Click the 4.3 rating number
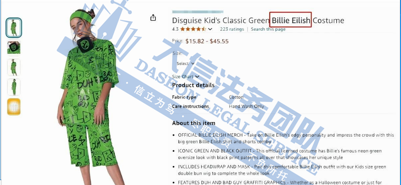Viewport: 401px width, 185px height. coord(175,29)
